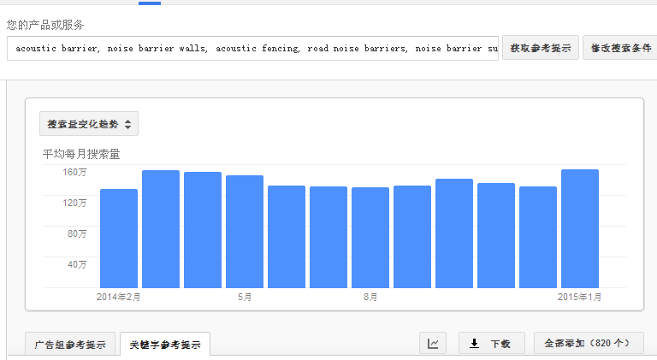Click the 2014年10月 bar in chart

pyautogui.click(x=454, y=233)
